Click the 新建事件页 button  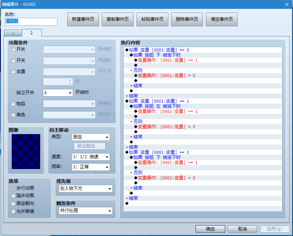pos(83,19)
